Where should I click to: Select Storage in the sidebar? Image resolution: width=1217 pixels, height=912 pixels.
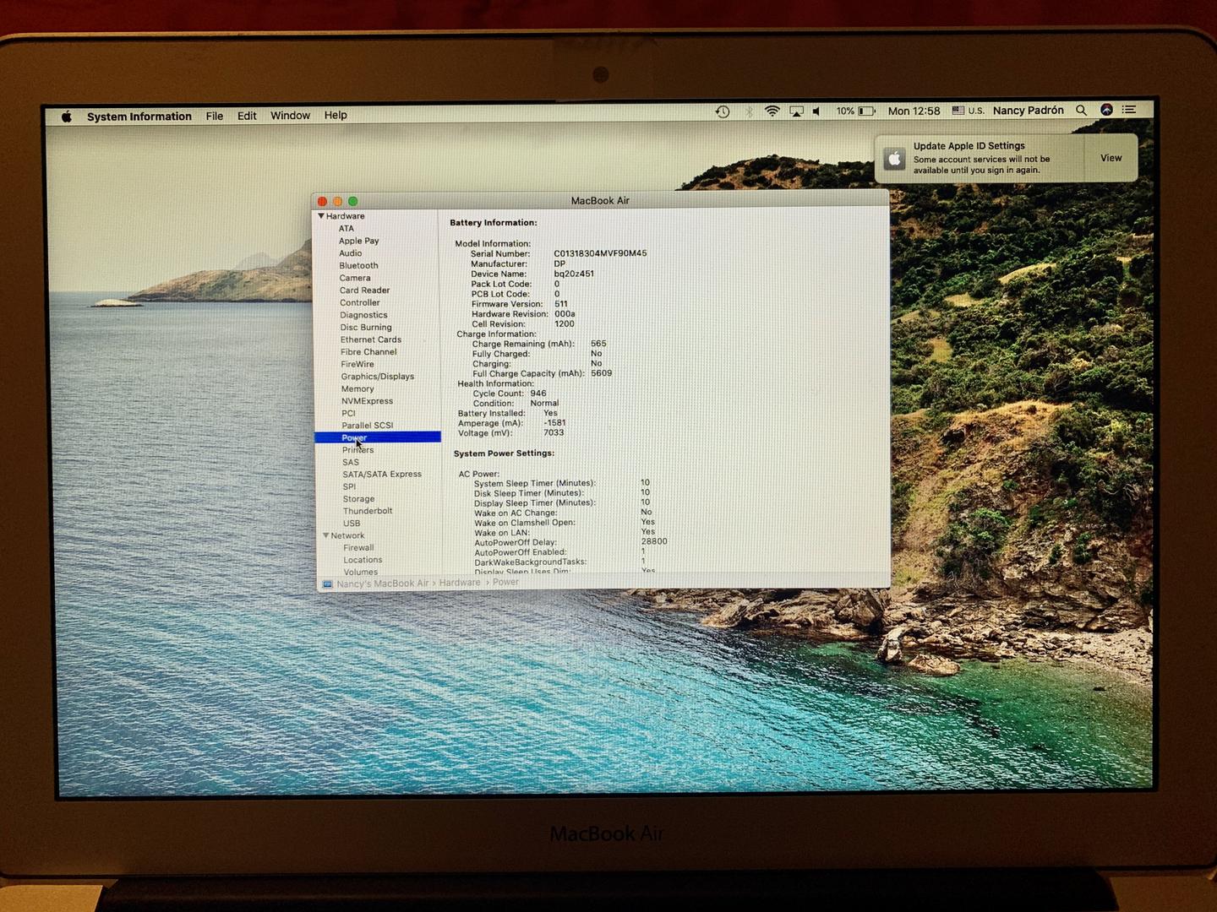point(358,499)
